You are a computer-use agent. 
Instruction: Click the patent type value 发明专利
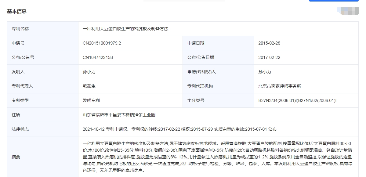pos(91,100)
